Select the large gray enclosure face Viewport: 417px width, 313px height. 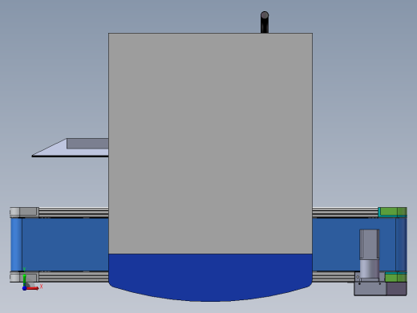pyautogui.click(x=210, y=144)
